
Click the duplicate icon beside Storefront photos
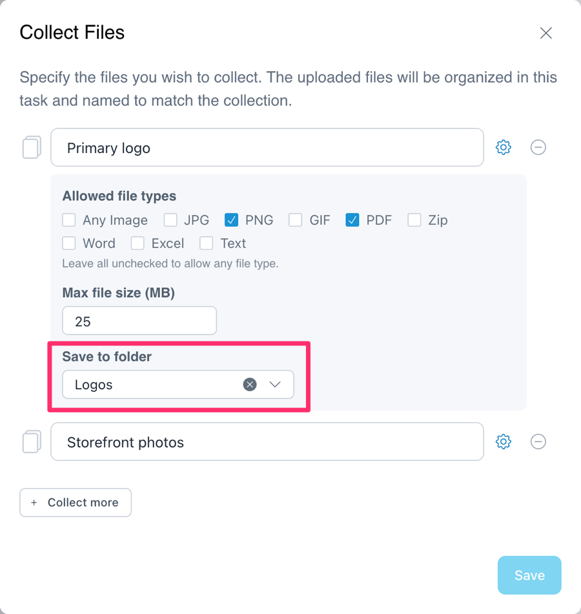[x=32, y=442]
